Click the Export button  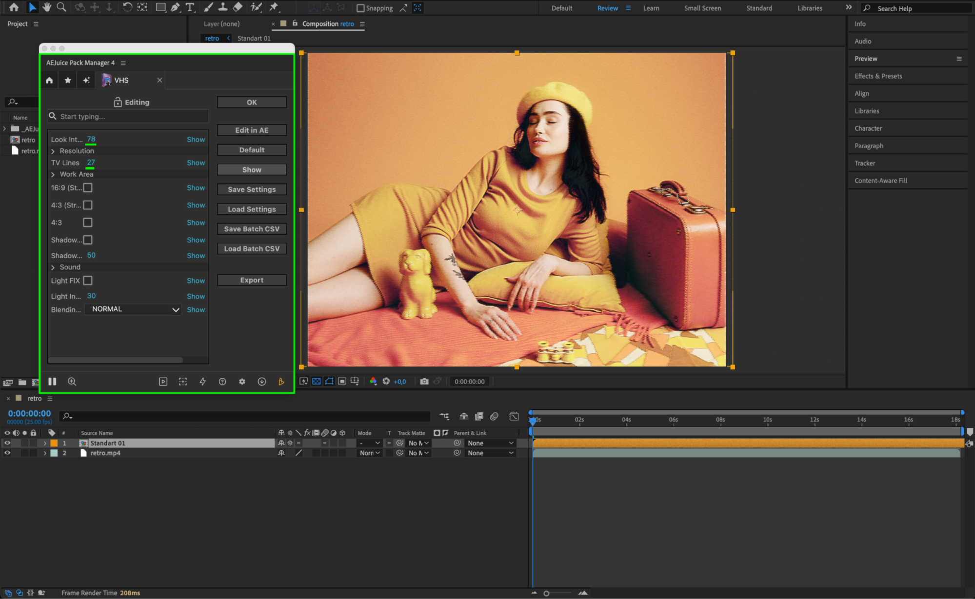pos(252,280)
